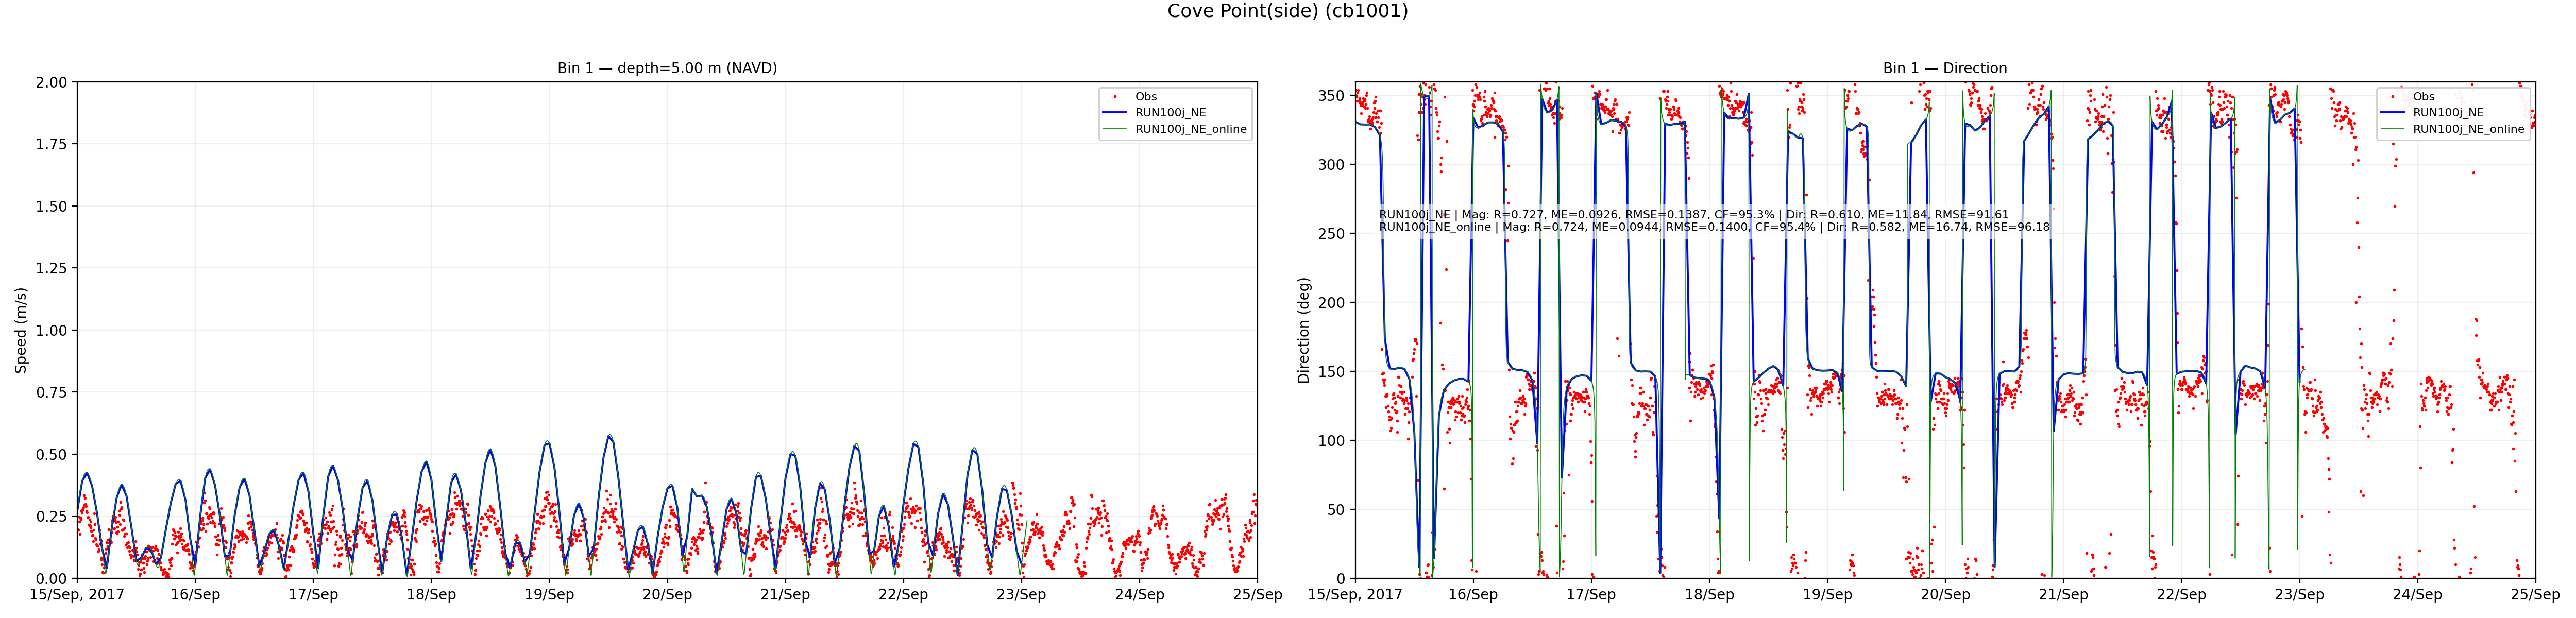The image size is (2576, 618).
Task: Click "19/Sep" under the speed plot
Action: pyautogui.click(x=549, y=595)
